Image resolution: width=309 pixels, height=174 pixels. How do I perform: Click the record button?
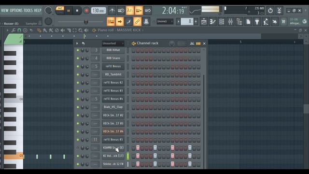(86, 11)
